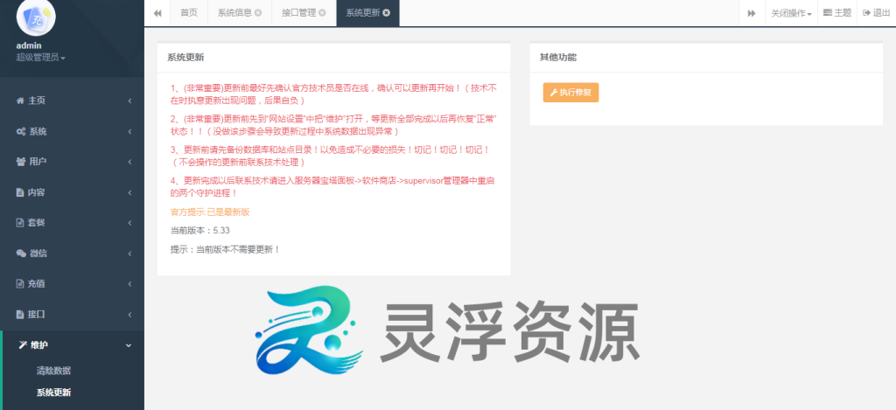Viewport: 896px width, 410px height.
Task: Click the 其他功能 panel heading
Action: point(558,58)
